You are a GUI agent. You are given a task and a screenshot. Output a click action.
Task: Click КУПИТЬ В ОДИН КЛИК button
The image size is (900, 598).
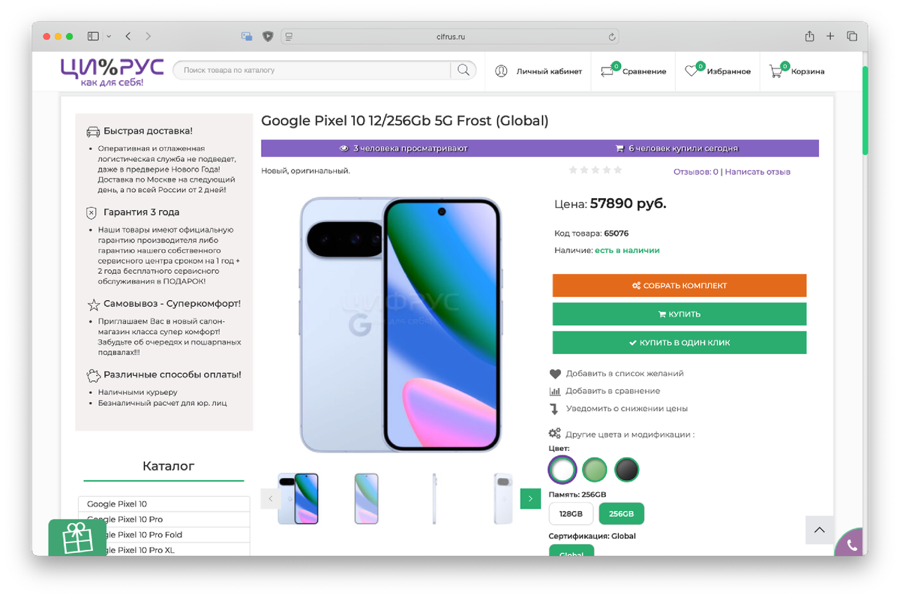tap(679, 342)
